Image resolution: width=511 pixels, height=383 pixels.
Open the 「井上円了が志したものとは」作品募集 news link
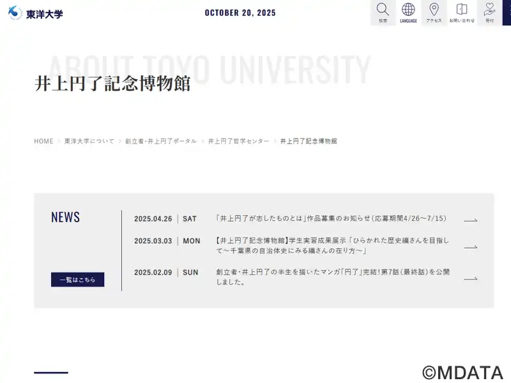(331, 218)
